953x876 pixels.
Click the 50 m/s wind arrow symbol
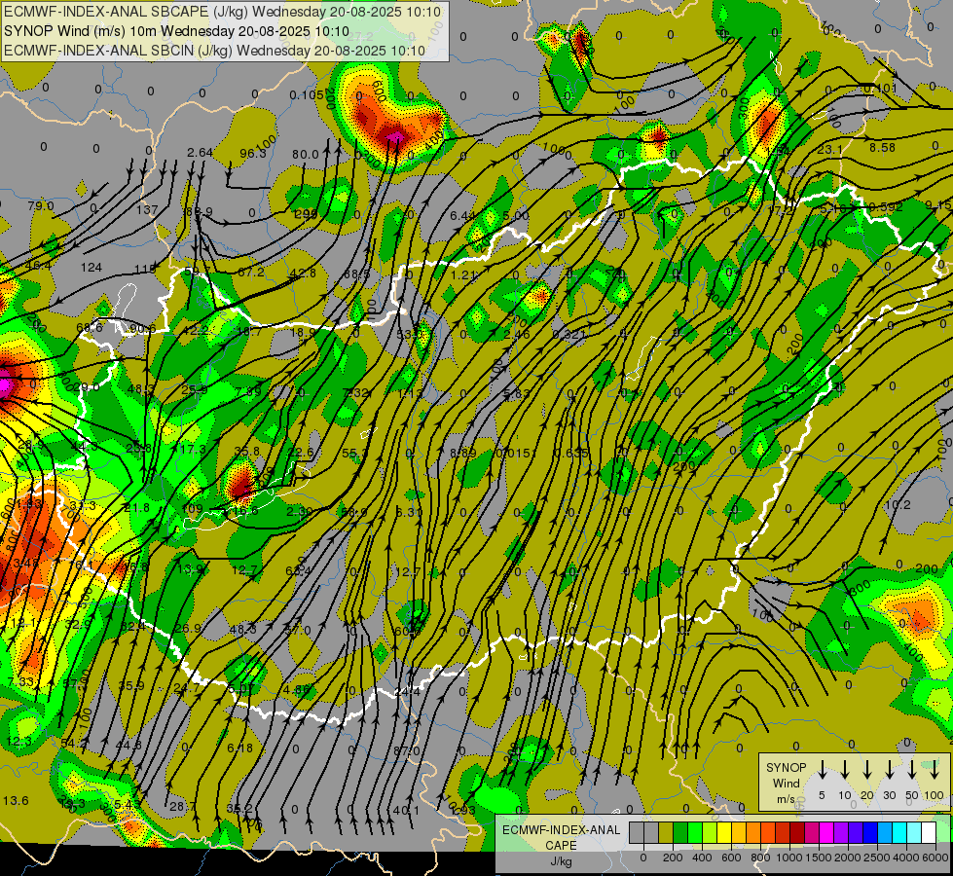pyautogui.click(x=912, y=770)
